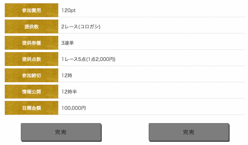Click dotted divider beneath the 3連単 row

pos(152,50)
